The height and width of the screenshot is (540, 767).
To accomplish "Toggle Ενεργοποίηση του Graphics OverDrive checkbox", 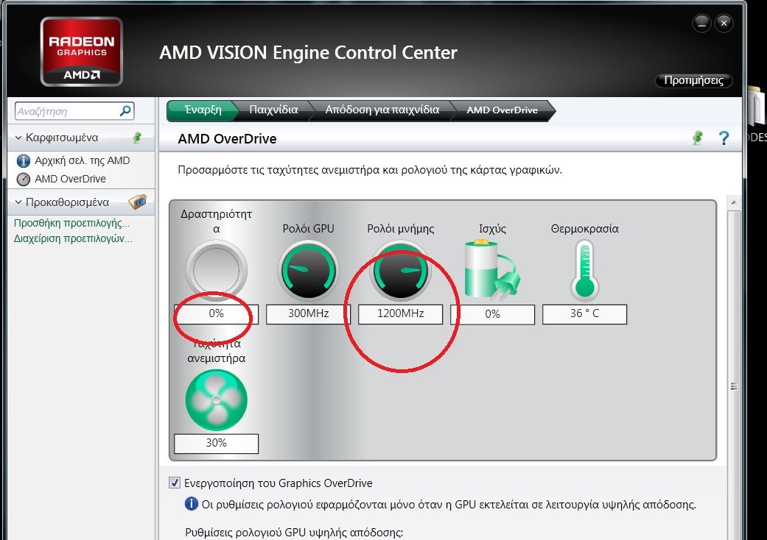I will click(175, 483).
